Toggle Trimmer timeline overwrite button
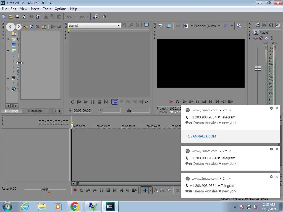The image size is (283, 212). 115,102
